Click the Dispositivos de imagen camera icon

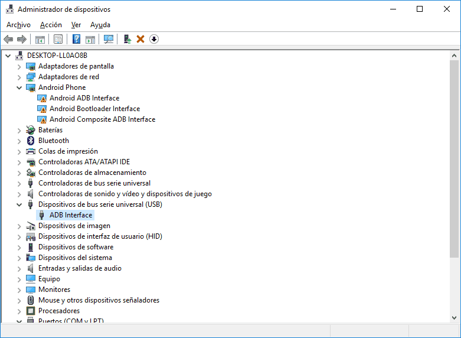coord(31,226)
